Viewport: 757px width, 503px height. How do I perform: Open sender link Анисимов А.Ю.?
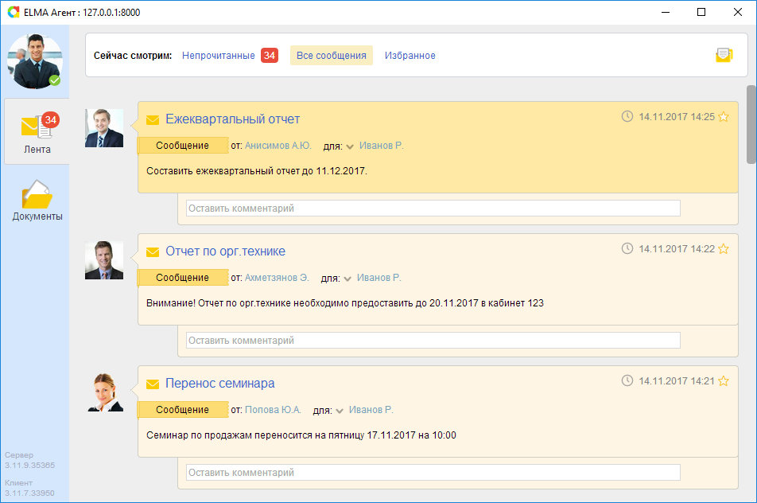(278, 146)
